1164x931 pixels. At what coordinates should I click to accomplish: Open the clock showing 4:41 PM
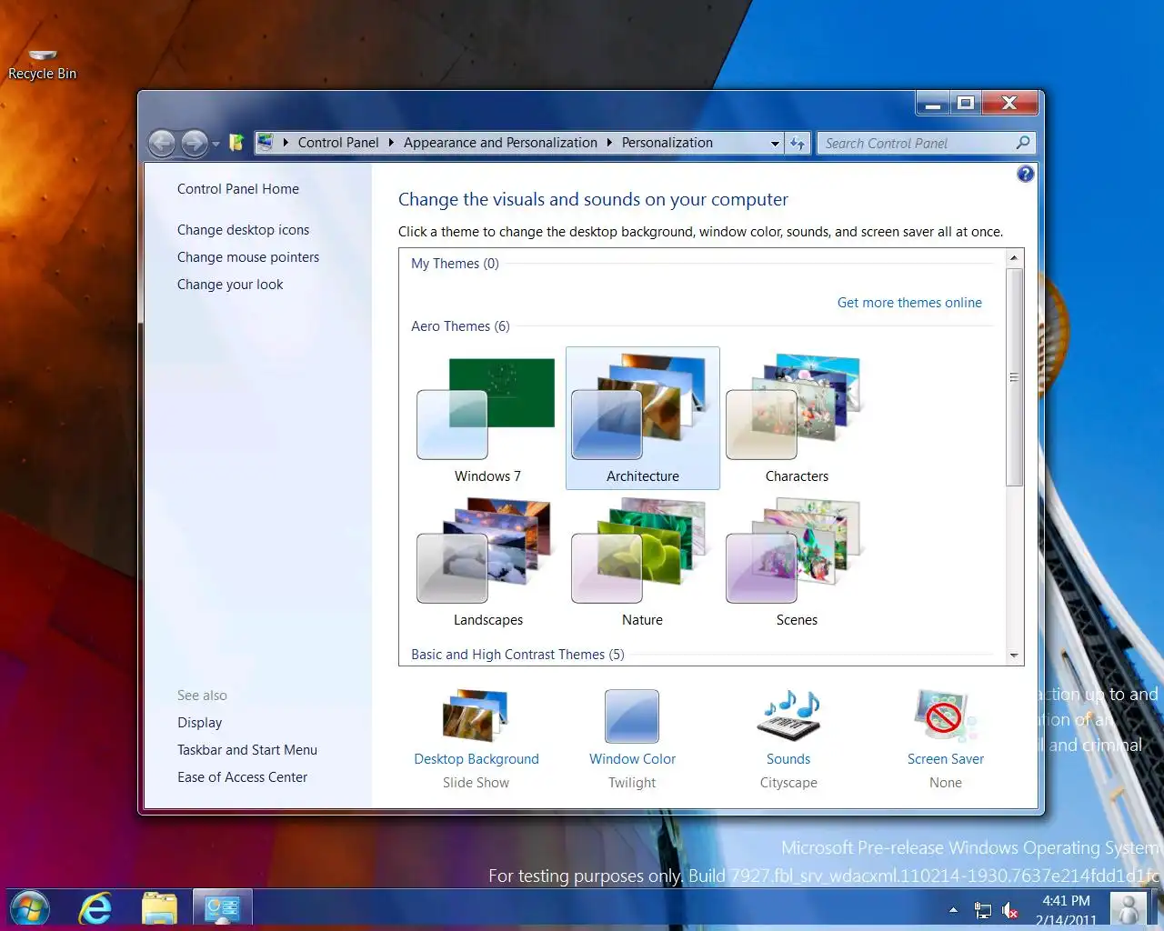pos(1066,910)
